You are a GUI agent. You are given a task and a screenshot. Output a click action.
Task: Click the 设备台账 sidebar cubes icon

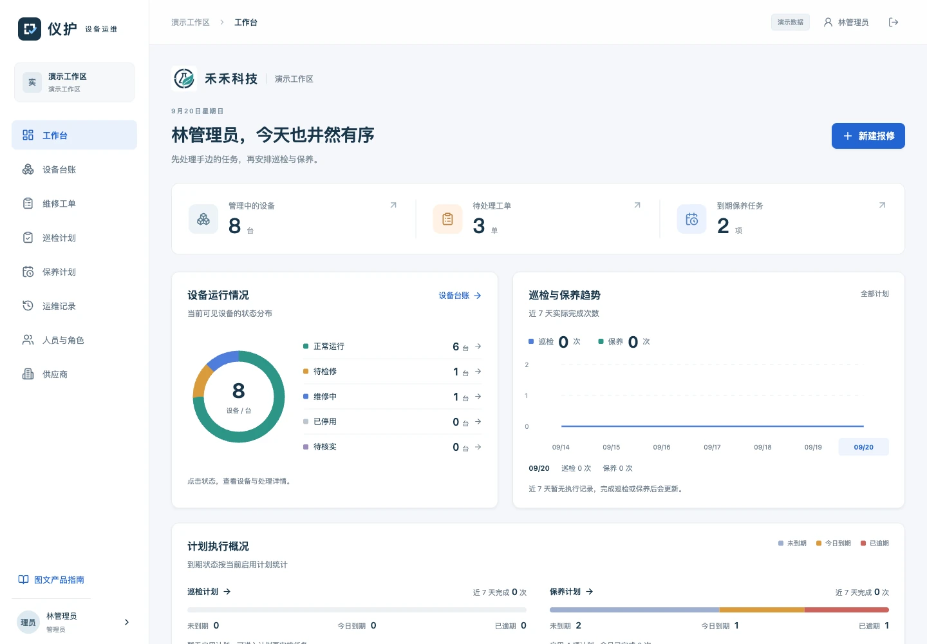(x=28, y=169)
